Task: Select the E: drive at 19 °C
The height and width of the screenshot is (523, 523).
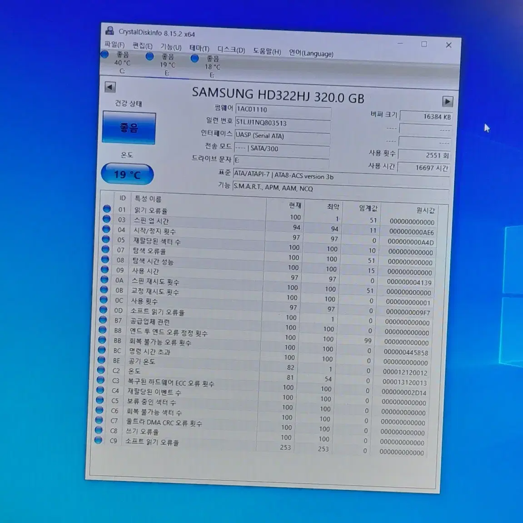Action: tap(162, 65)
